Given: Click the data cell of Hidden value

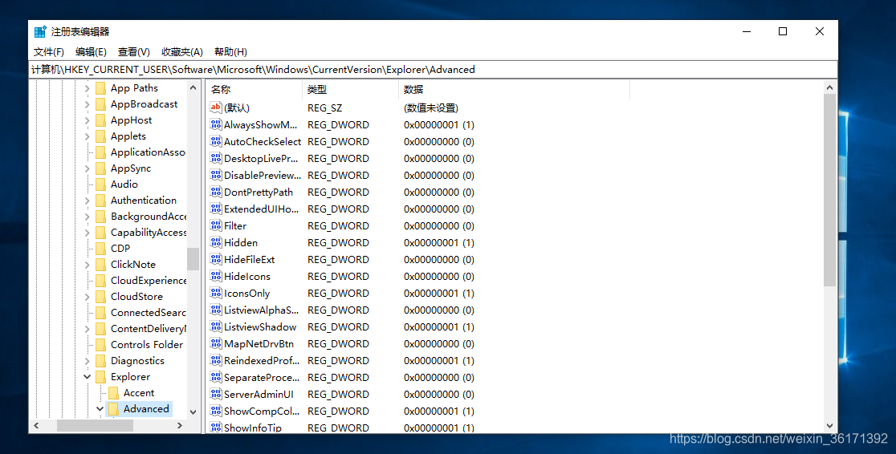Looking at the screenshot, I should [439, 243].
